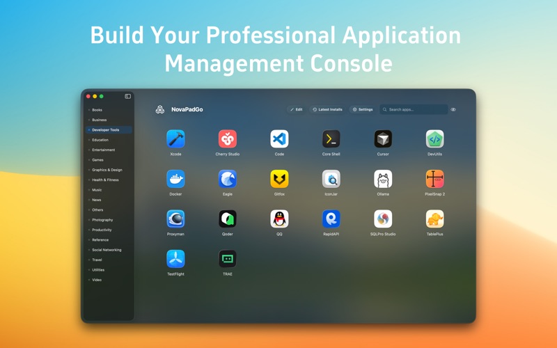This screenshot has height=348, width=557.
Task: Select the Developer Tools category
Action: [x=109, y=130]
